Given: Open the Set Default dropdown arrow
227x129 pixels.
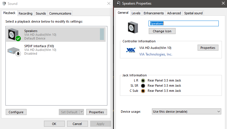Looking at the screenshot, I should [x=82, y=112].
